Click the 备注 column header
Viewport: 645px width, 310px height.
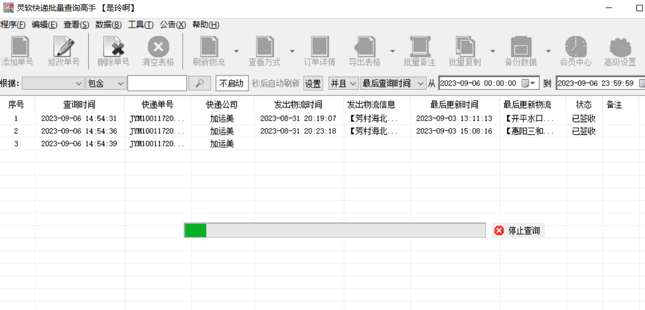pyautogui.click(x=614, y=105)
